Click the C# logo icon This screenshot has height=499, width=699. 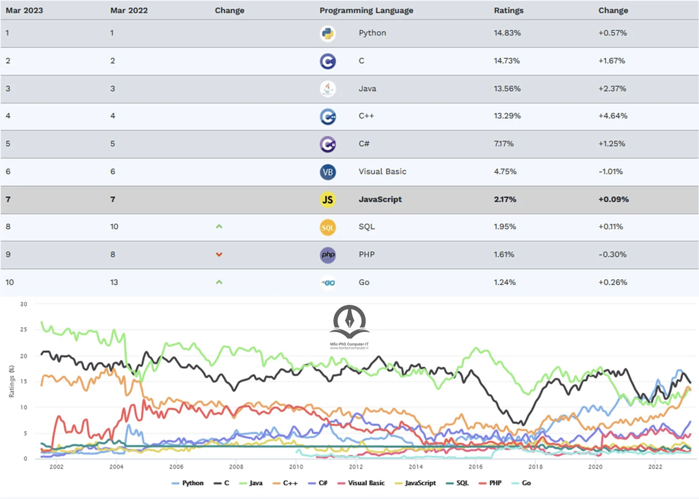tap(328, 144)
